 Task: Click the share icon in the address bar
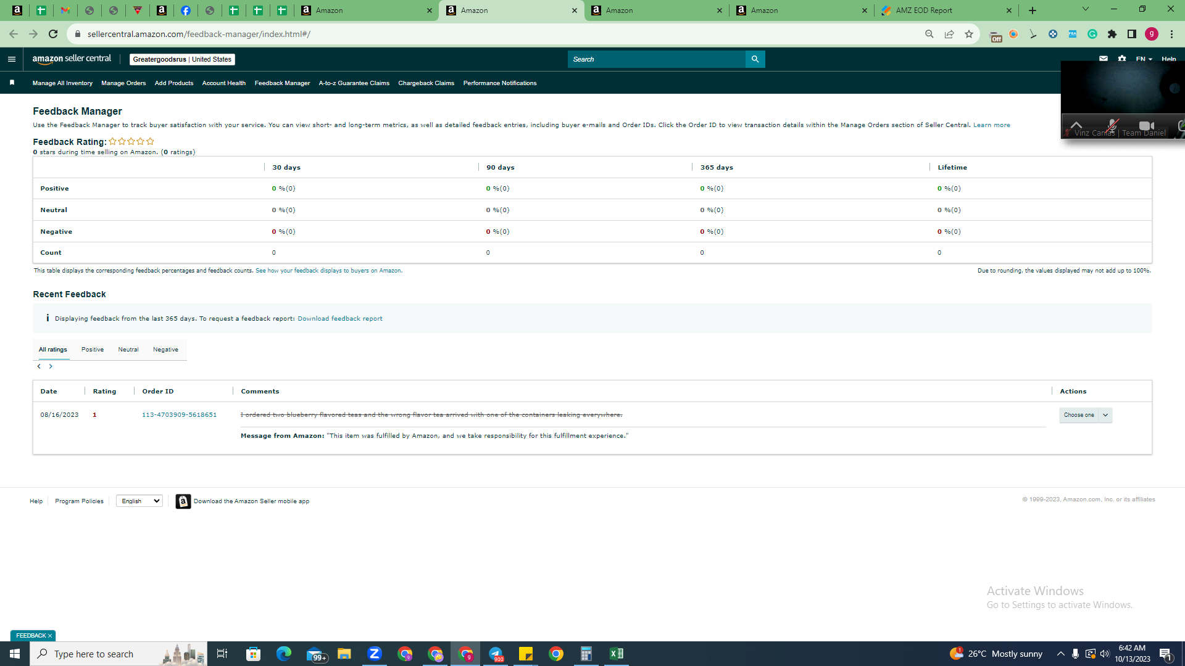[x=949, y=34]
